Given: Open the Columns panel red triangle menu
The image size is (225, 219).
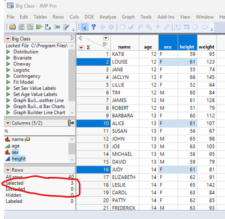Looking at the screenshot, I should (x=8, y=123).
